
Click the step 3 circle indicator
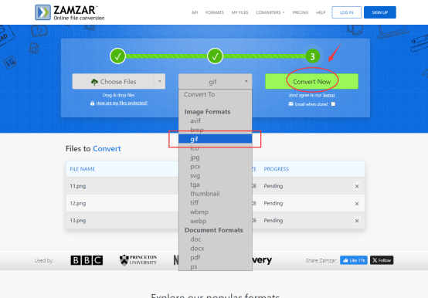pos(312,56)
